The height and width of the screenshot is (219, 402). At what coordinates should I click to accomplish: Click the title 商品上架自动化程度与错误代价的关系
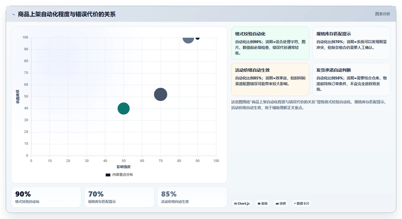tap(67, 14)
